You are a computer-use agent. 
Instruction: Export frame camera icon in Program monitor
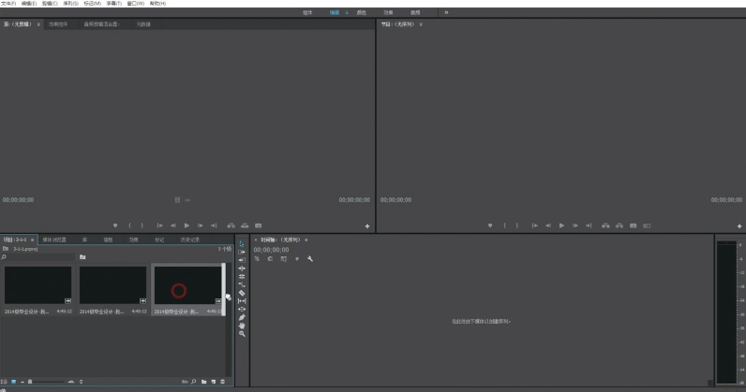(633, 225)
